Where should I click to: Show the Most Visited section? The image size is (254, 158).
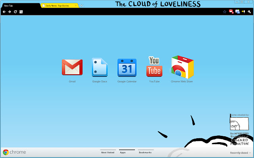pyautogui.click(x=108, y=152)
